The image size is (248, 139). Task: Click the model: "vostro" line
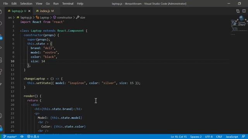(x=45, y=53)
